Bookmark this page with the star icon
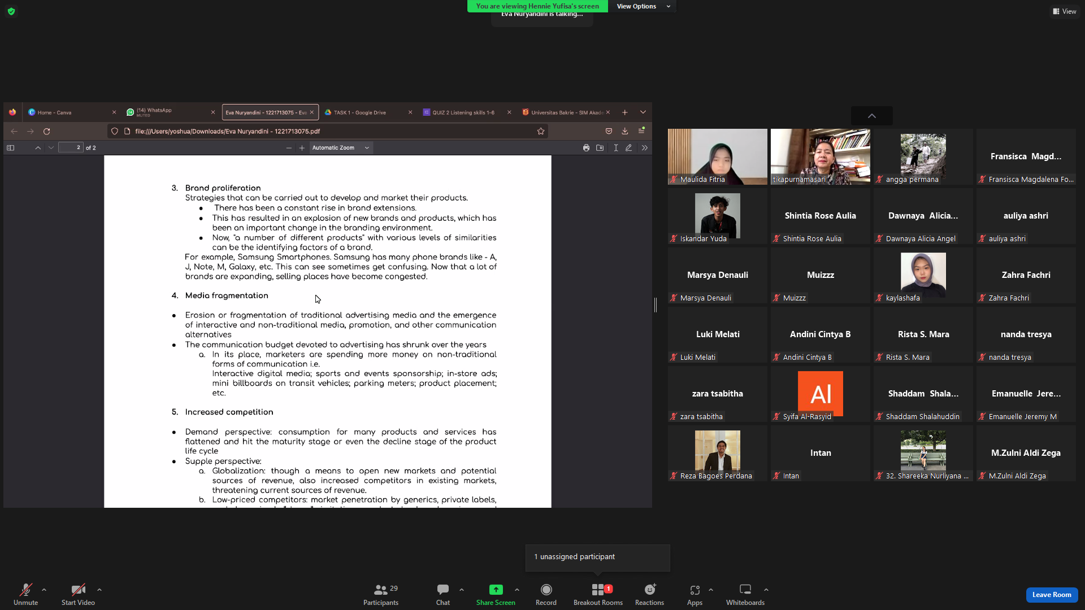 pyautogui.click(x=541, y=131)
